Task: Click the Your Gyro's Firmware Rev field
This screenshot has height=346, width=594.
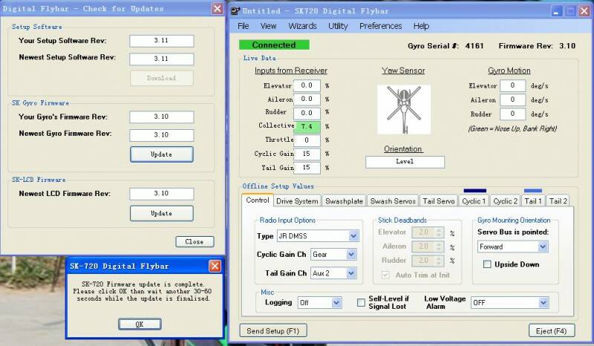Action: [162, 117]
